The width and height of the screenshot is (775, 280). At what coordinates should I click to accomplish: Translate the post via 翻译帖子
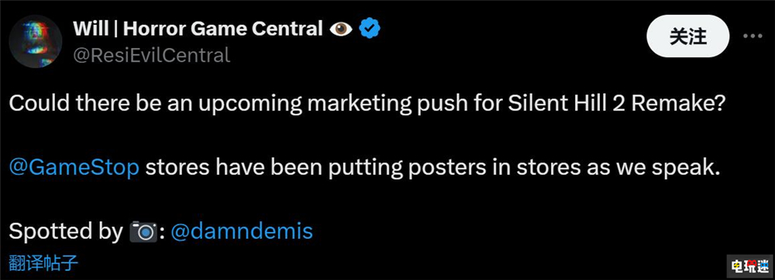[43, 263]
